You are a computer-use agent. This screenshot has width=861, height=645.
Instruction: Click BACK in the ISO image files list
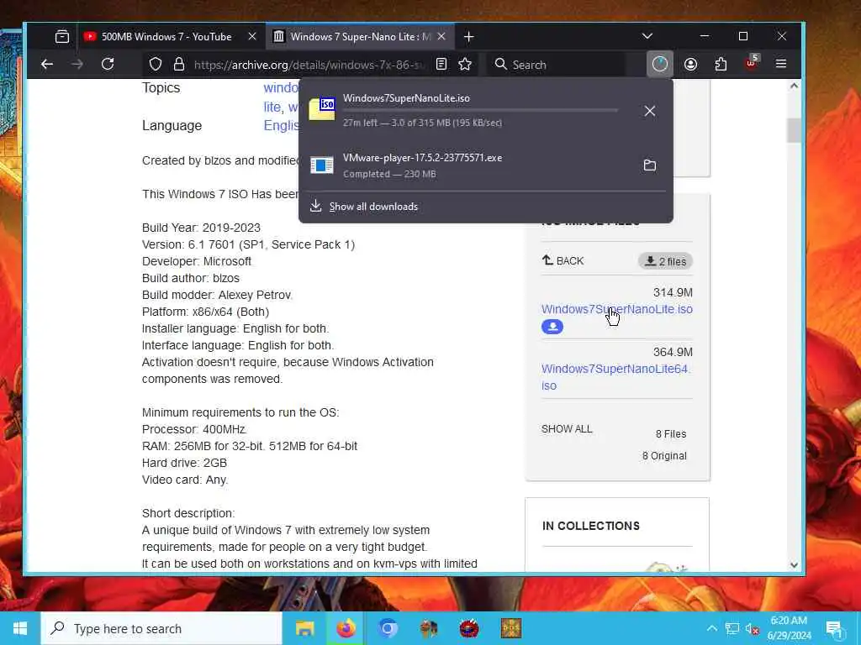point(563,260)
